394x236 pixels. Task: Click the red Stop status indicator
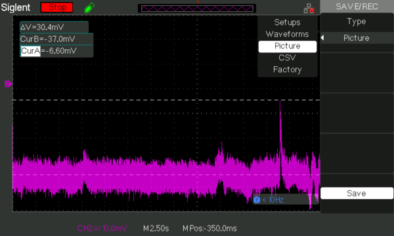56,7
